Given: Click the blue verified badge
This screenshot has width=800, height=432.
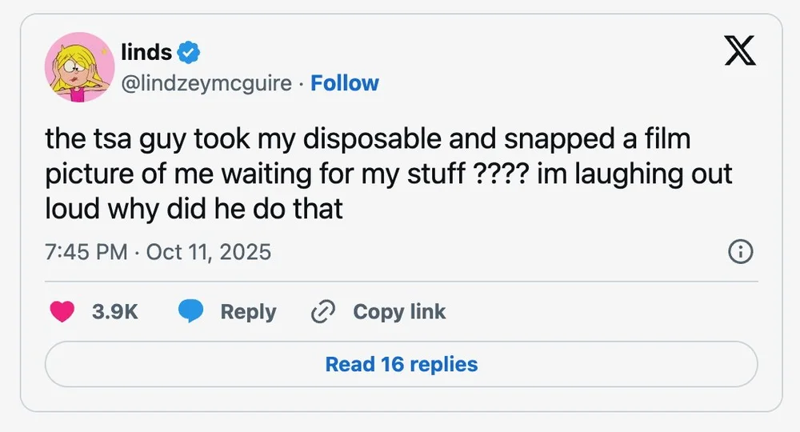Looking at the screenshot, I should [189, 53].
